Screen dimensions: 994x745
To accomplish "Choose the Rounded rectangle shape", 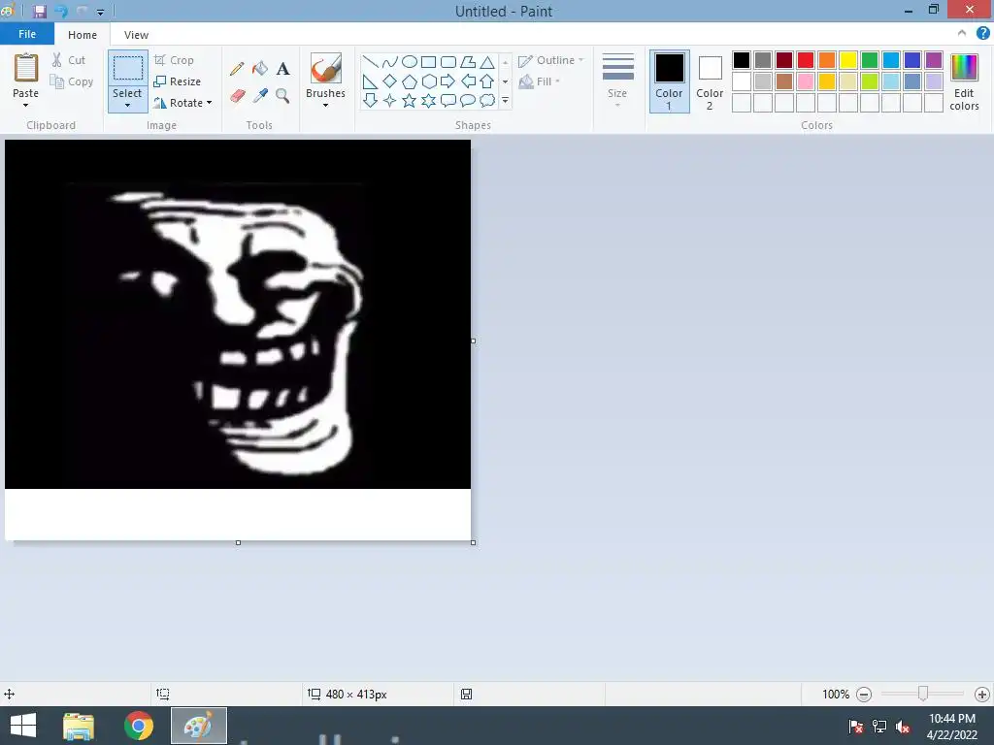I will [x=448, y=61].
